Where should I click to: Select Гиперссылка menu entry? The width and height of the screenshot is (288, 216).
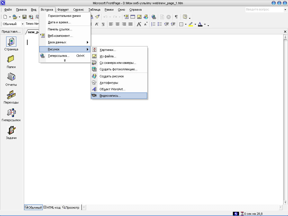[x=65, y=56]
